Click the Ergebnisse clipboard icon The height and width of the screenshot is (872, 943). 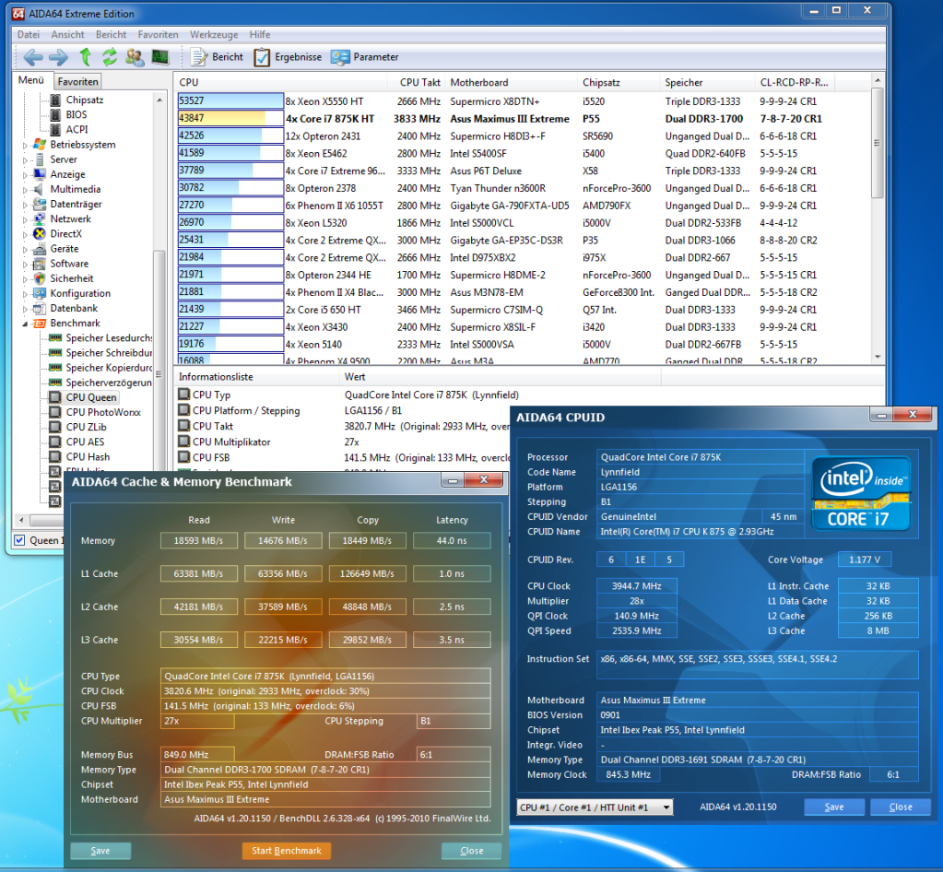[x=263, y=57]
